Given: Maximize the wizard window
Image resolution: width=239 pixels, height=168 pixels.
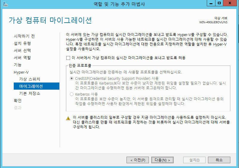Looking at the screenshot, I should click(x=219, y=3).
